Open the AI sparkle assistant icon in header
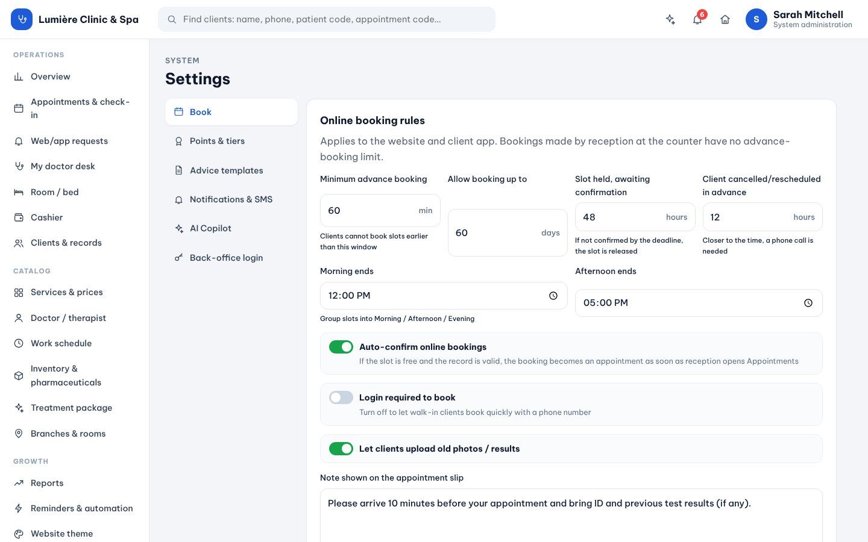The width and height of the screenshot is (868, 542). pyautogui.click(x=670, y=19)
